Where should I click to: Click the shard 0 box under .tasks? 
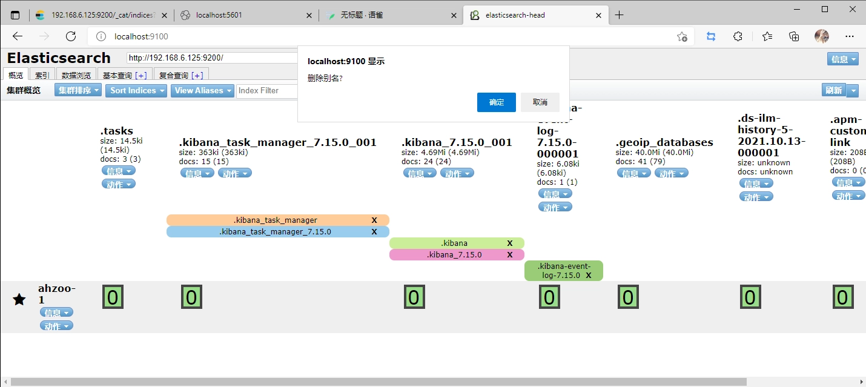click(113, 297)
